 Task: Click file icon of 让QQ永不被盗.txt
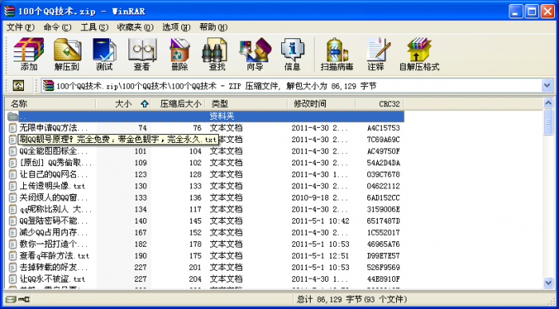tap(13, 279)
